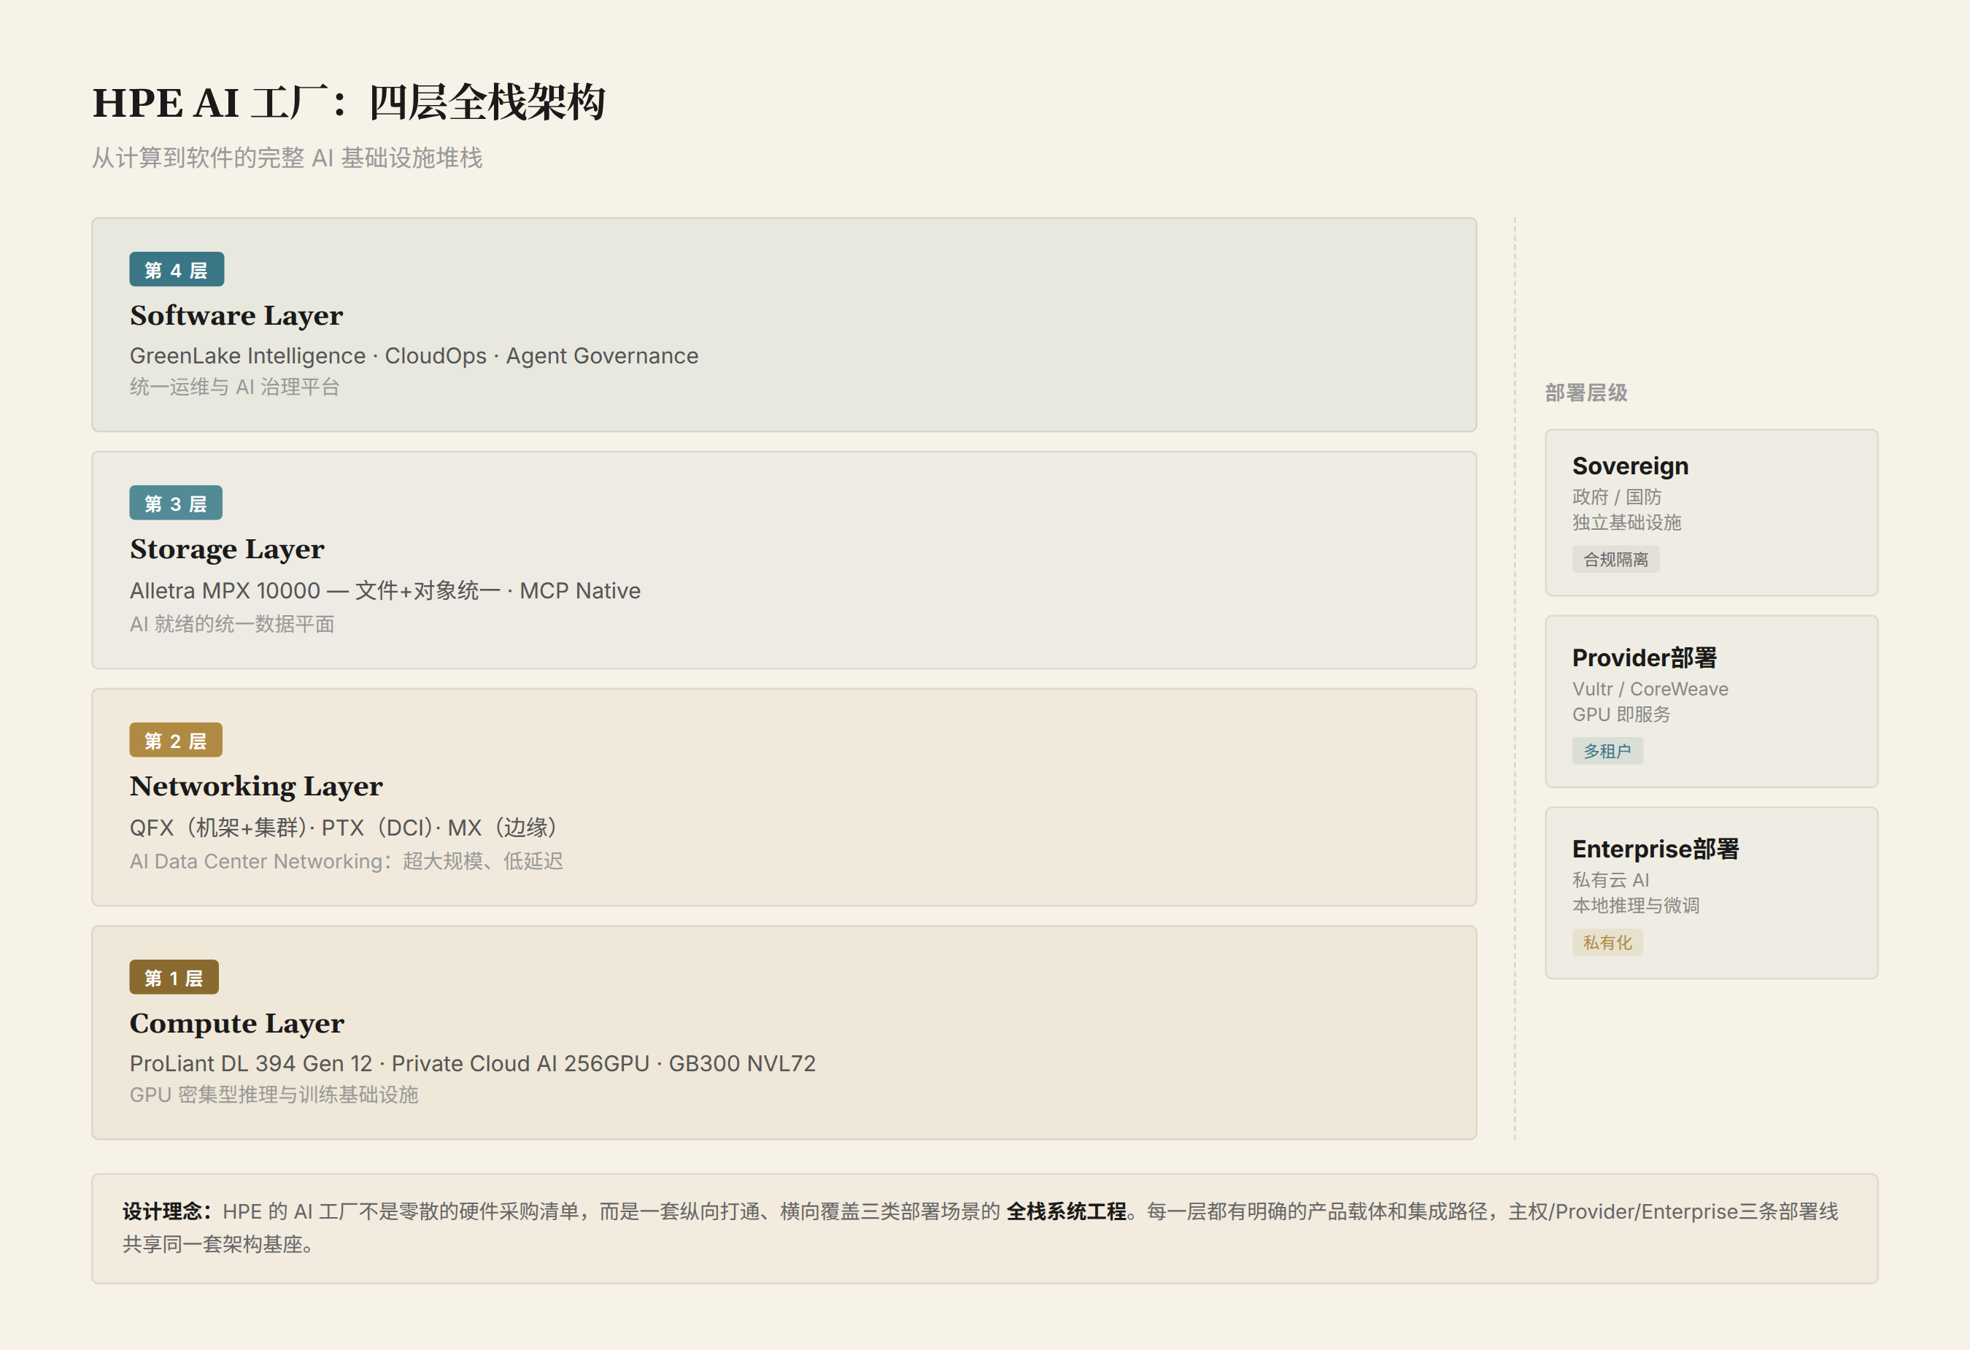Screen dimensions: 1970x1350
Task: Click the 'GPU 即服务' text
Action: (x=1621, y=714)
